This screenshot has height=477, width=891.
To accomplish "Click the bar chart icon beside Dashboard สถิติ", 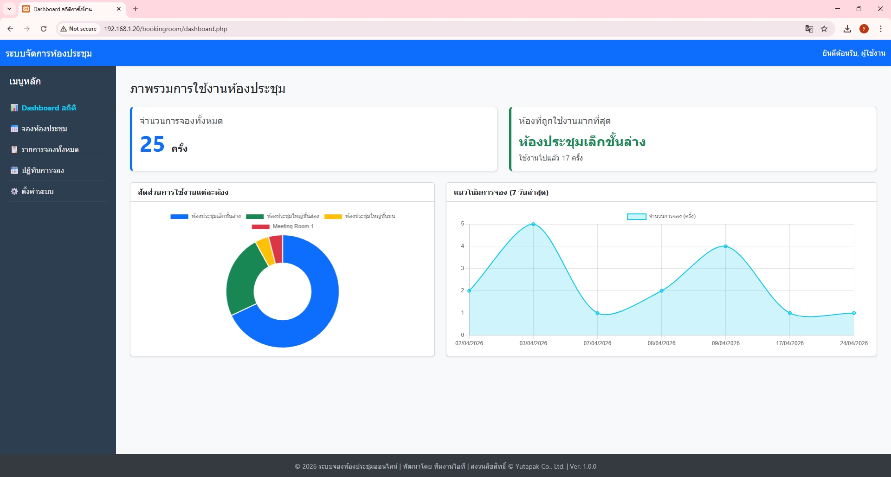I will pos(14,108).
